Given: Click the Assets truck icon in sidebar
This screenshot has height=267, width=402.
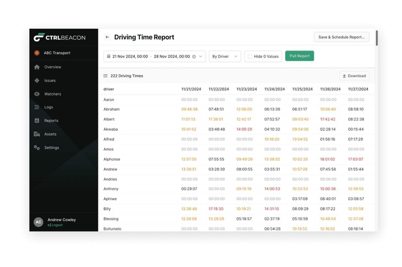Looking at the screenshot, I should pos(37,134).
